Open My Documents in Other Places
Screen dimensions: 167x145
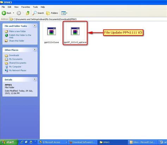pyautogui.click(x=16, y=59)
